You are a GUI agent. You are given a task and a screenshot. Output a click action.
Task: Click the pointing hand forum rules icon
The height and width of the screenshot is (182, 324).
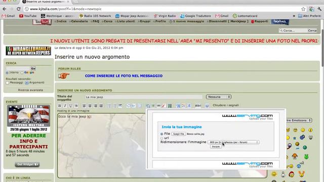[64, 76]
